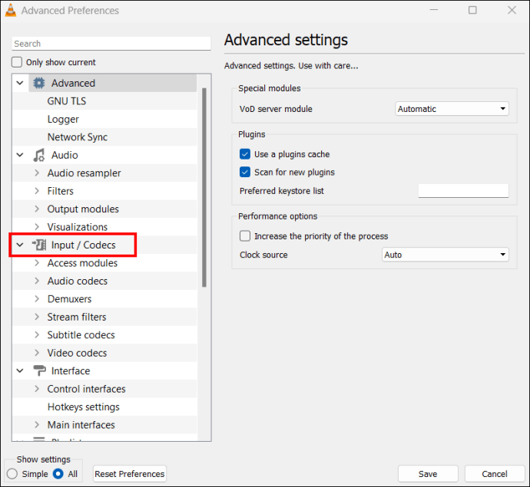The width and height of the screenshot is (530, 487).
Task: Click the Input / Codecs icon
Action: tap(39, 245)
